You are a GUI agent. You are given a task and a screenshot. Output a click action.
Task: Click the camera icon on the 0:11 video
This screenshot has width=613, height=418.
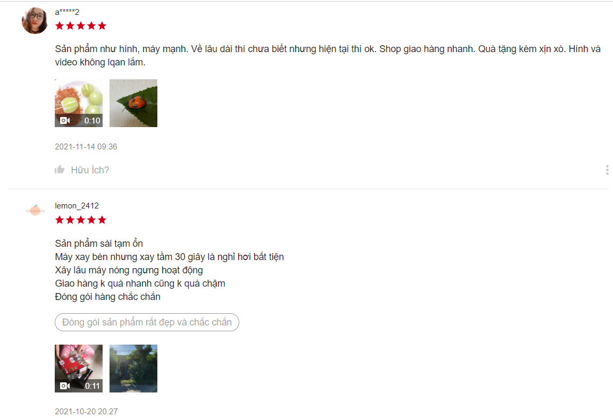click(x=65, y=386)
